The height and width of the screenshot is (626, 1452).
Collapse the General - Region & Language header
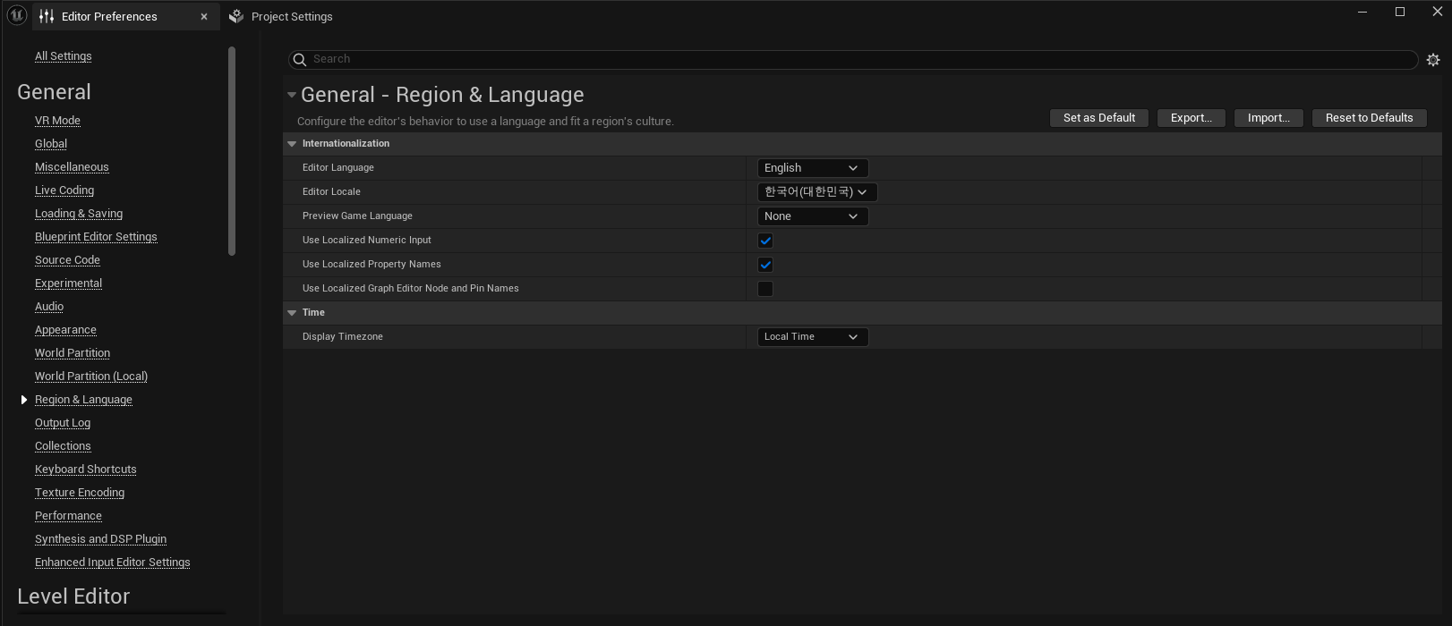pyautogui.click(x=292, y=95)
